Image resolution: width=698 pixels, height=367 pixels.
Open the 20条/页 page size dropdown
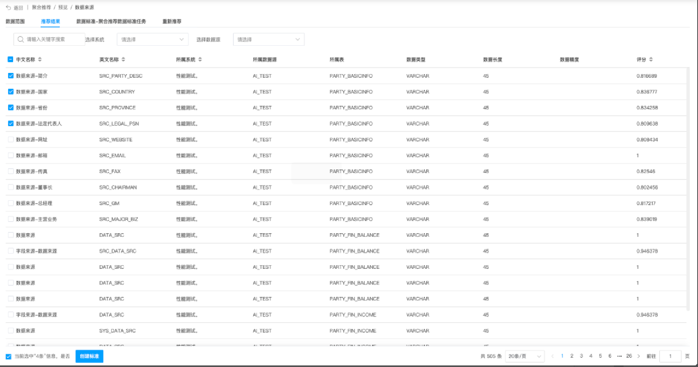point(525,356)
